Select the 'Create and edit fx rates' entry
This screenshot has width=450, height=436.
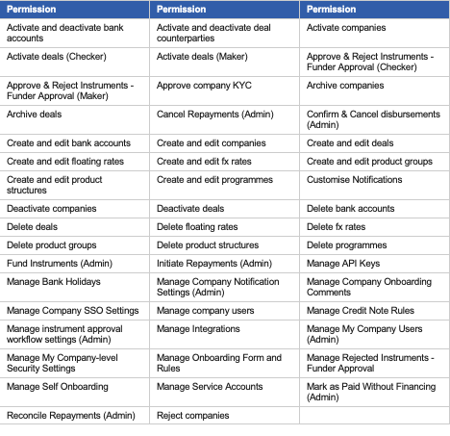click(204, 162)
